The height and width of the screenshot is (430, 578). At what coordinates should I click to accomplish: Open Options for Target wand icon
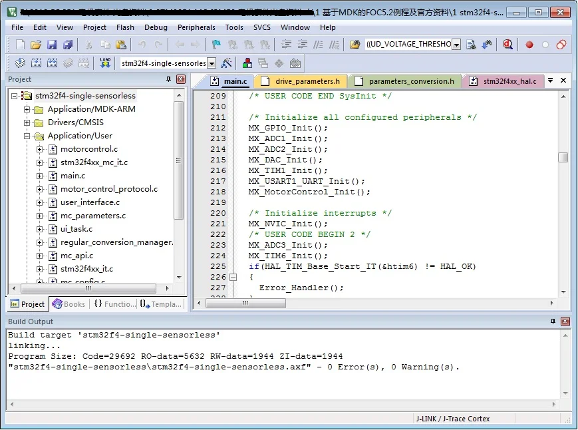[x=226, y=63]
